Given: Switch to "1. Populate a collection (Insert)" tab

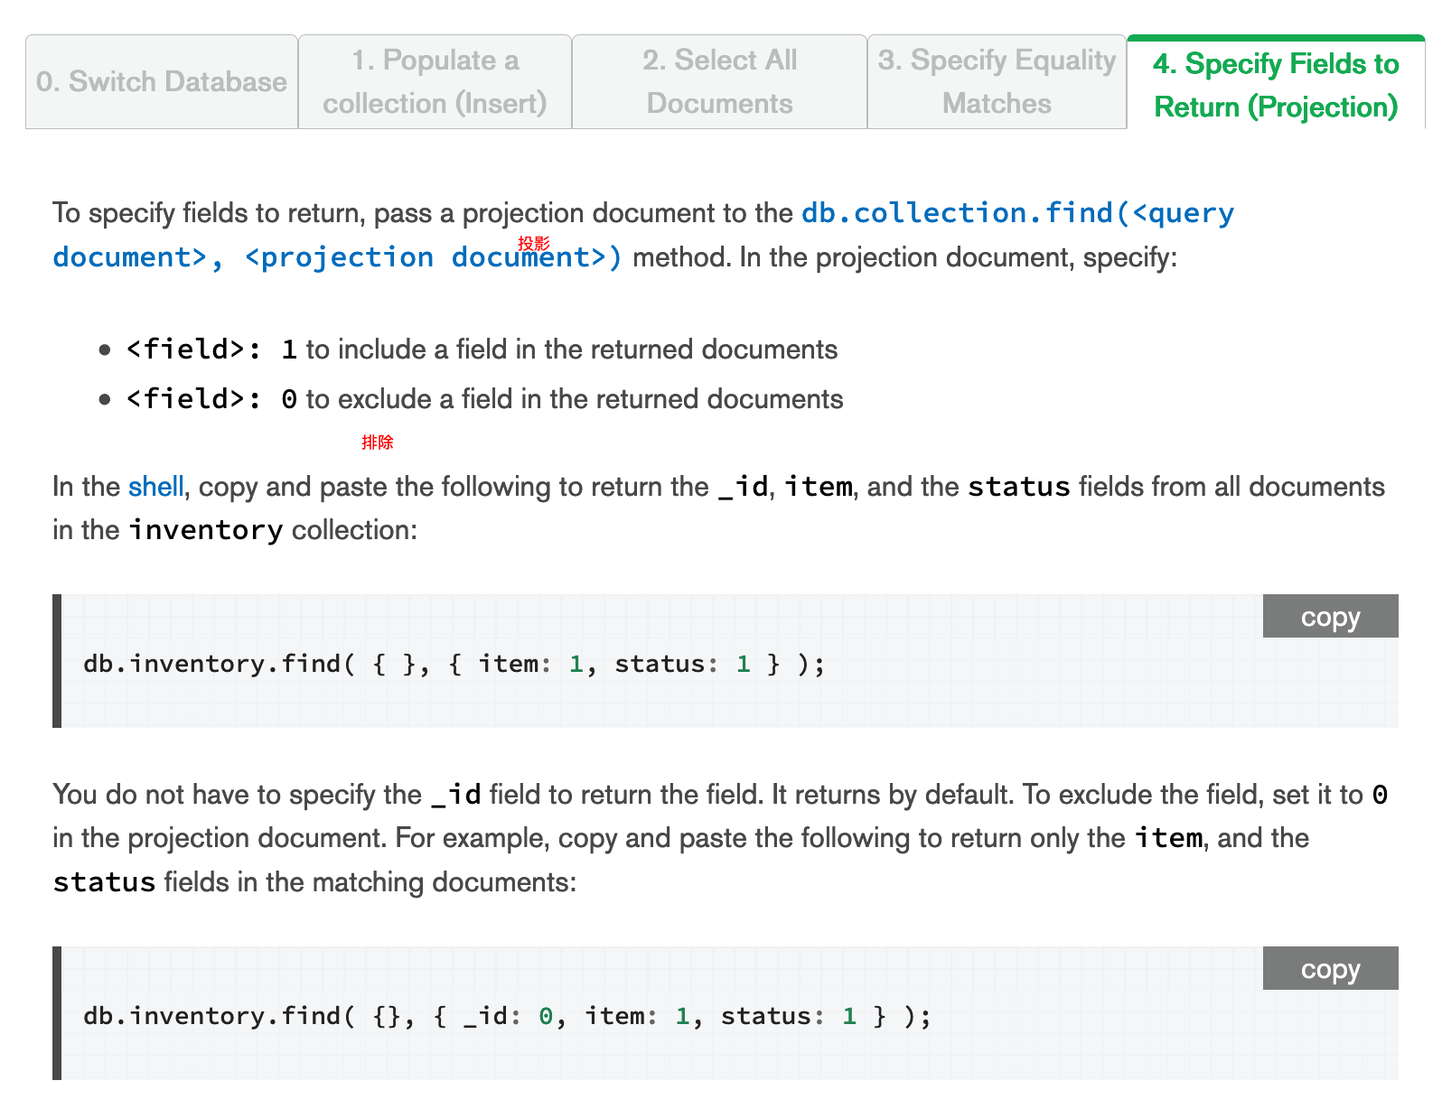Looking at the screenshot, I should (x=435, y=82).
